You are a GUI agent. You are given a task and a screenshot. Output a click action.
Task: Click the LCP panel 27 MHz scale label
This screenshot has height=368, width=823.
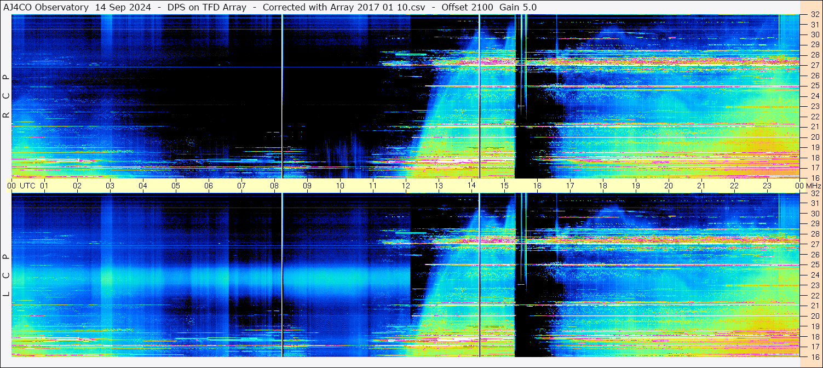click(x=815, y=244)
